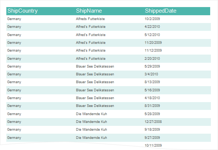Image resolution: width=218 pixels, height=150 pixels.
Task: Click the ShipCountry column header
Action: (22, 11)
